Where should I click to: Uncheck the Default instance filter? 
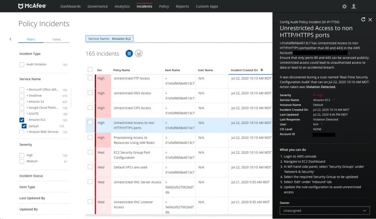click(x=24, y=126)
